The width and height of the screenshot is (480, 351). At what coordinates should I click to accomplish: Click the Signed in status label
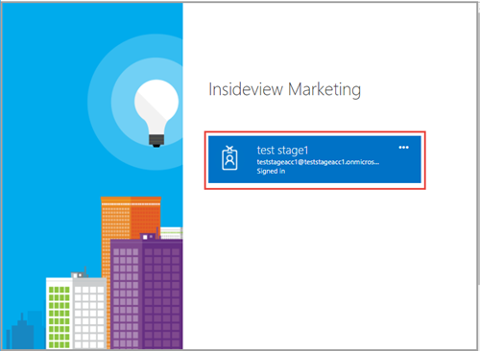click(x=271, y=171)
